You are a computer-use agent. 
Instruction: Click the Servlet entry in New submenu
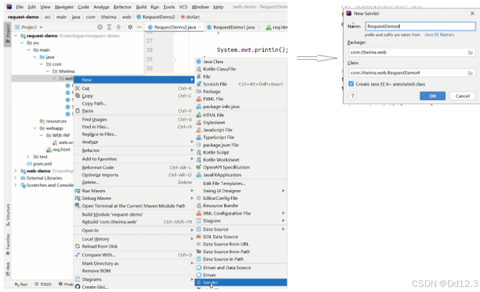(241, 282)
